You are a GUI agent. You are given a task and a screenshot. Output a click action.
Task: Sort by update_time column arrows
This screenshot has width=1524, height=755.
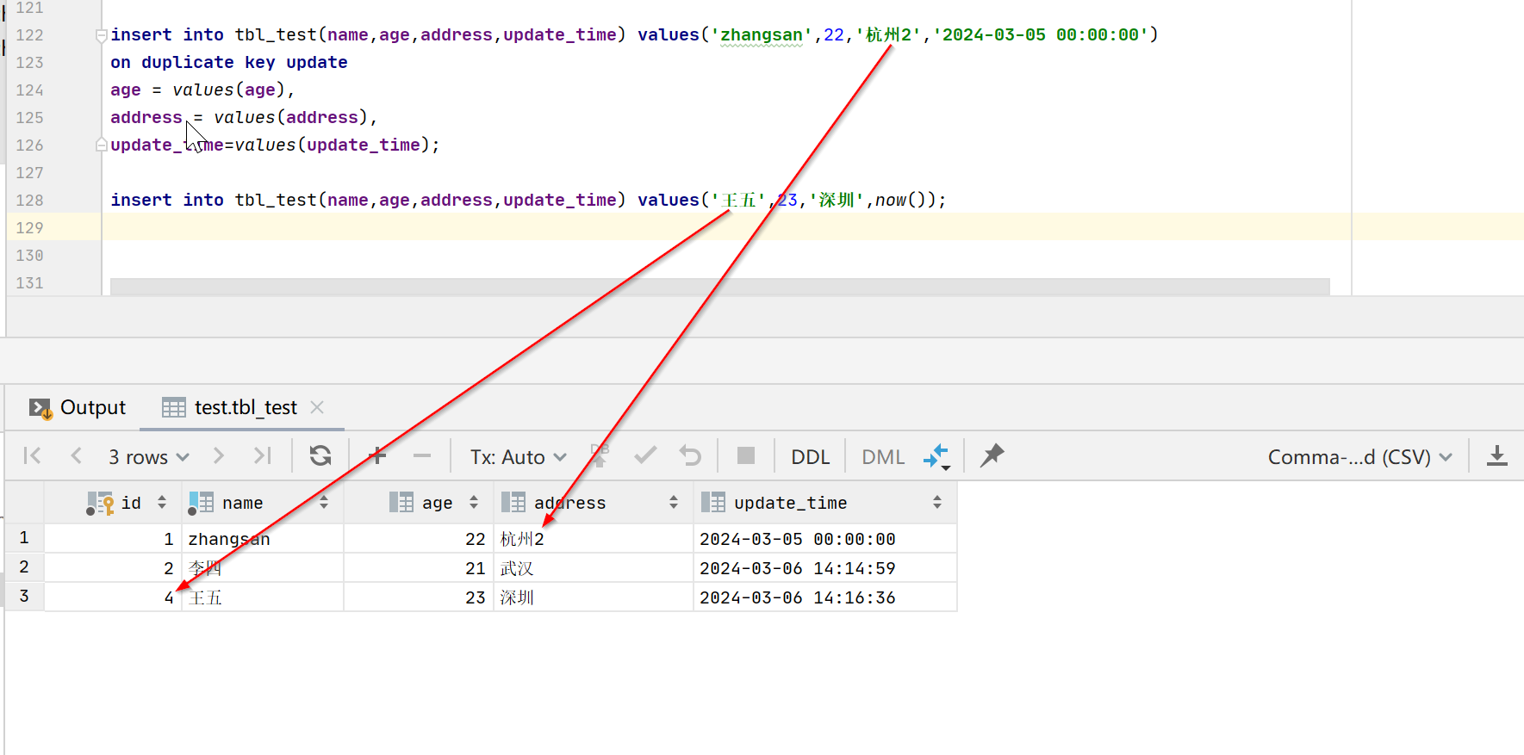point(937,503)
